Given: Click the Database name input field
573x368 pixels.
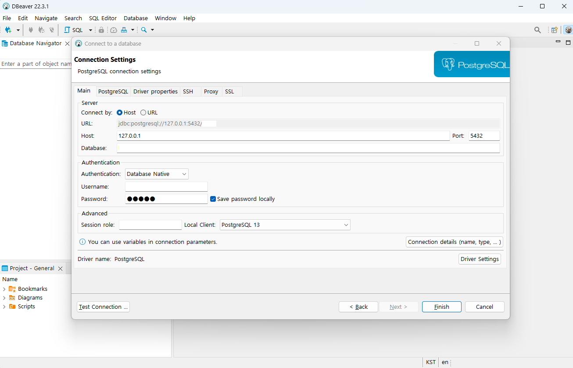Looking at the screenshot, I should click(x=308, y=148).
